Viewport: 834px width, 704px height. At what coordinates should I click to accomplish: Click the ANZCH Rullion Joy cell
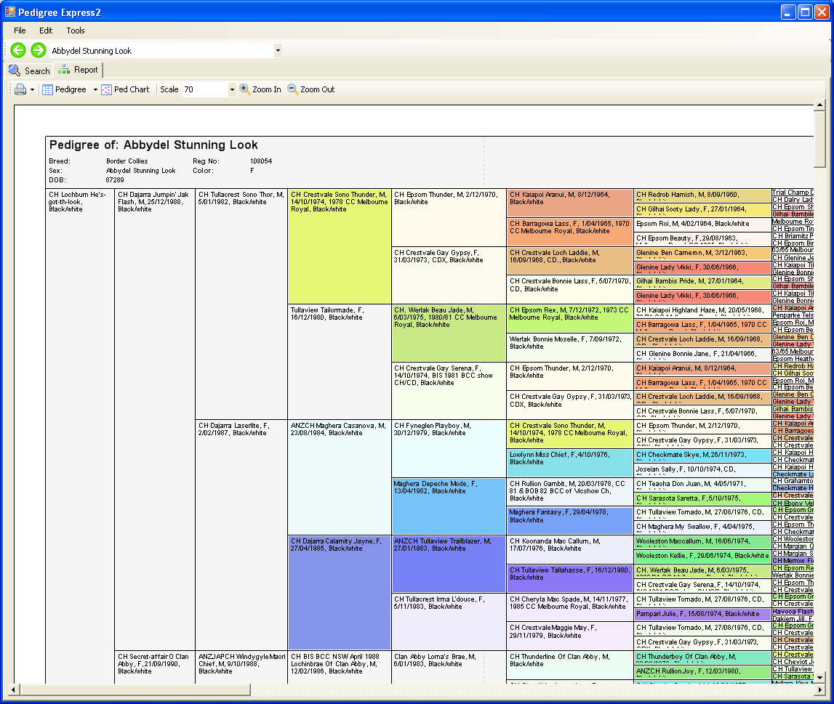tap(702, 672)
